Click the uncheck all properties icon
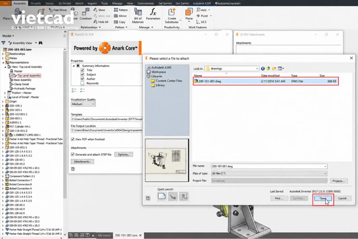This screenshot has height=239, width=358. 74,90
